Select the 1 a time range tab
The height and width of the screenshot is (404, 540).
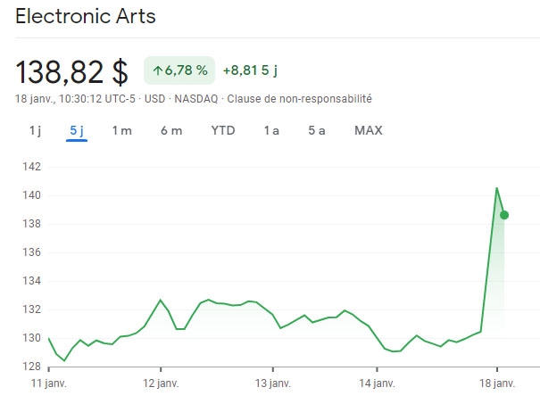tap(271, 131)
